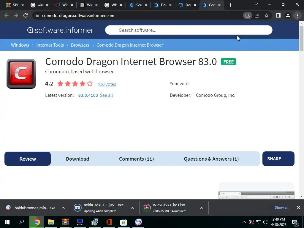Select the Download tab
The width and height of the screenshot is (304, 228).
tap(77, 159)
